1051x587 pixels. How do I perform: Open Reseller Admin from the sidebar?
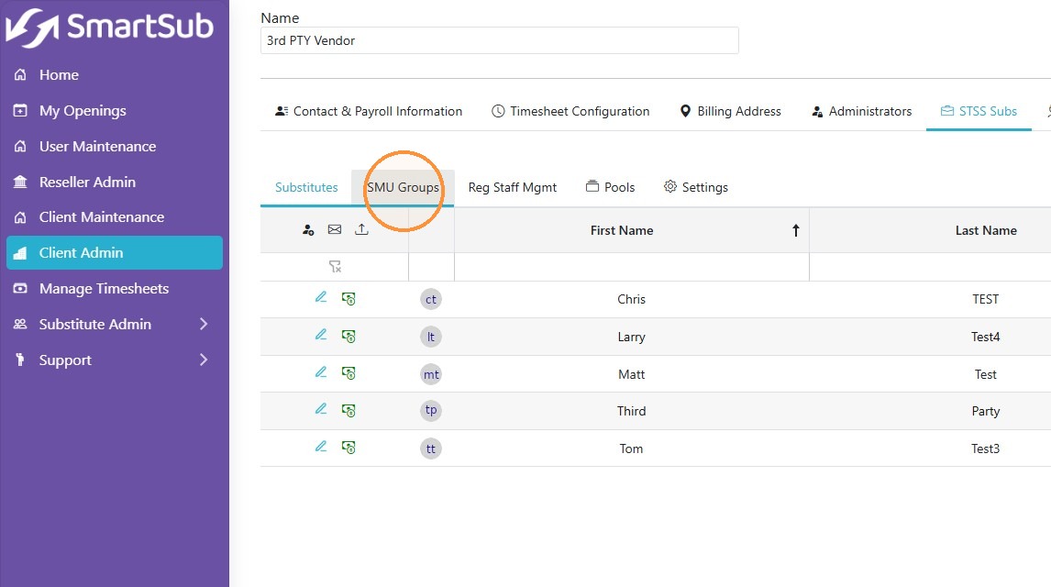tap(87, 182)
